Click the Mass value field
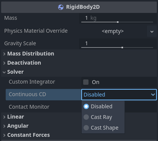 click(x=117, y=18)
